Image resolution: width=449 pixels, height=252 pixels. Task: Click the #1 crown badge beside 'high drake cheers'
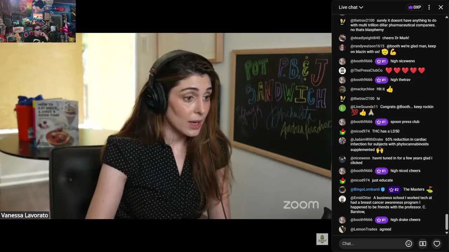coord(381,220)
